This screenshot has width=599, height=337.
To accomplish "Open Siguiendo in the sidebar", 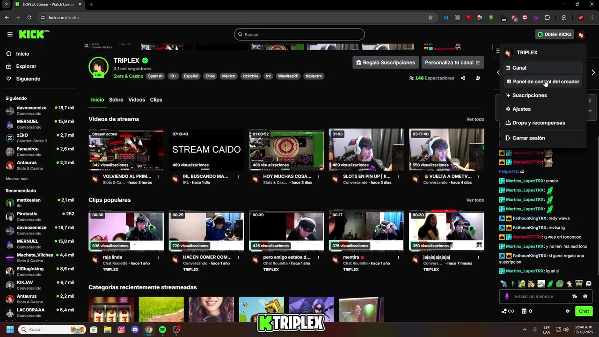I will 28,79.
